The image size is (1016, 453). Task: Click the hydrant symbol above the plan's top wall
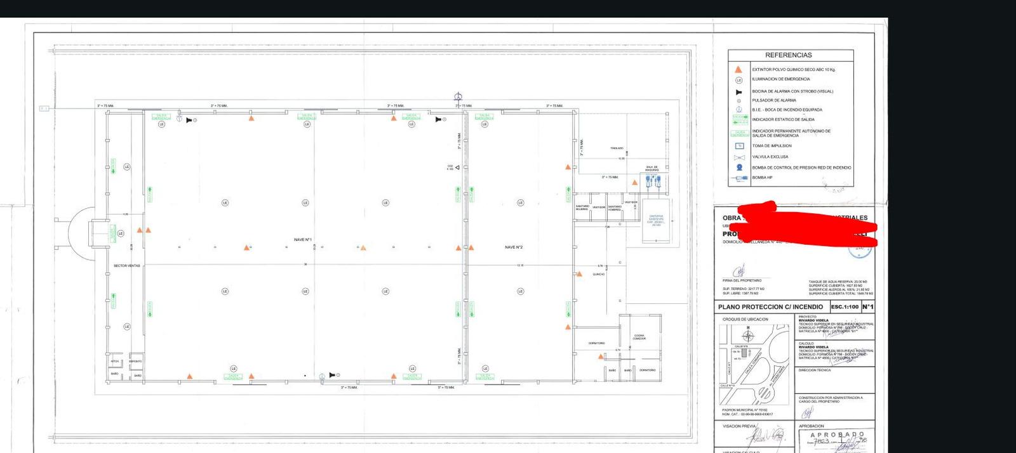(x=458, y=97)
